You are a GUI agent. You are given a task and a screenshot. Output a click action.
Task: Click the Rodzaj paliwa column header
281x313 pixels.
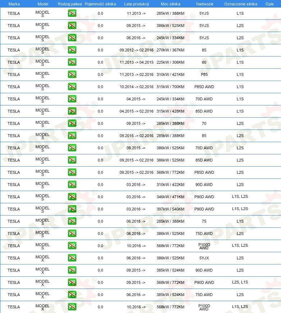coord(70,4)
